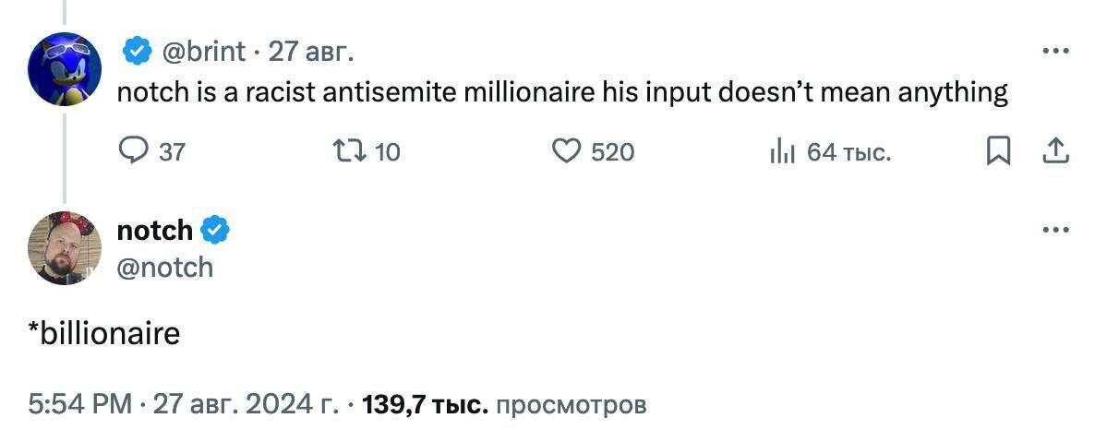This screenshot has height=430, width=1095.
Task: Click the verified badge next to @brint
Action: [138, 53]
